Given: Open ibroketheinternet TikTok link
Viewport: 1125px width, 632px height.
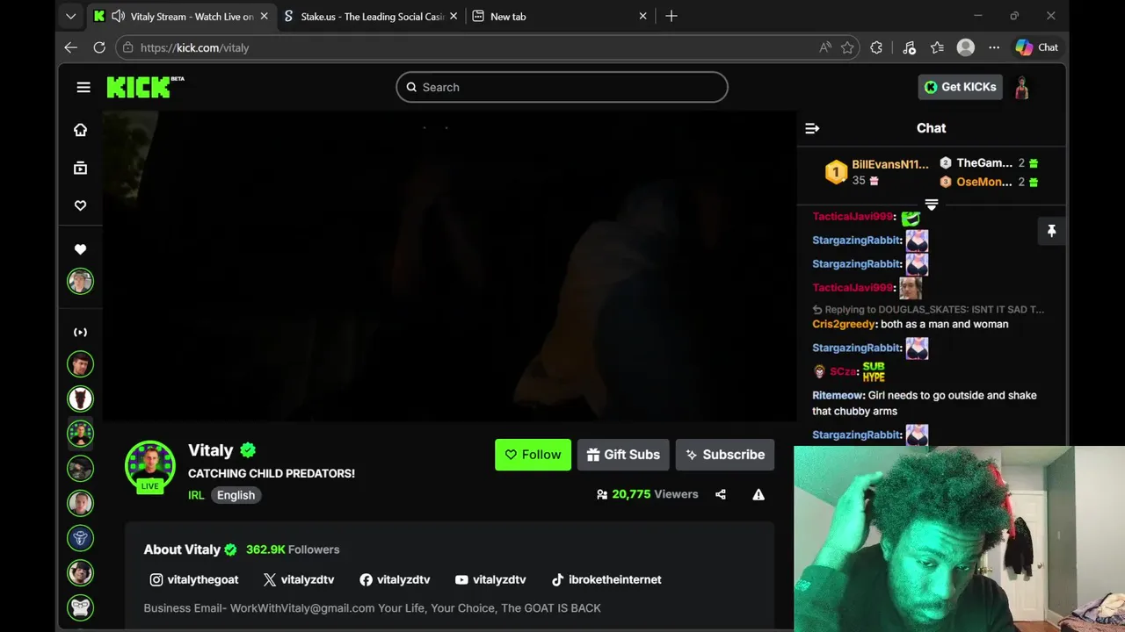Looking at the screenshot, I should point(606,579).
